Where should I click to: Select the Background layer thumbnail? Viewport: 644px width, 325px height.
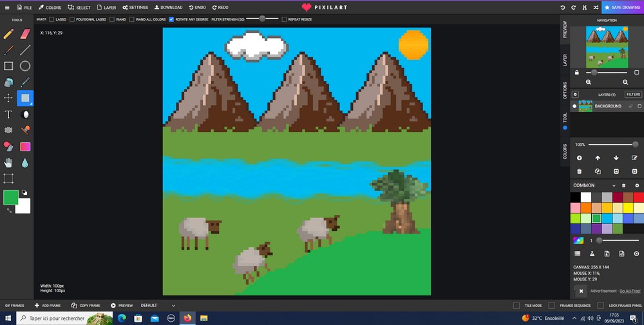585,106
